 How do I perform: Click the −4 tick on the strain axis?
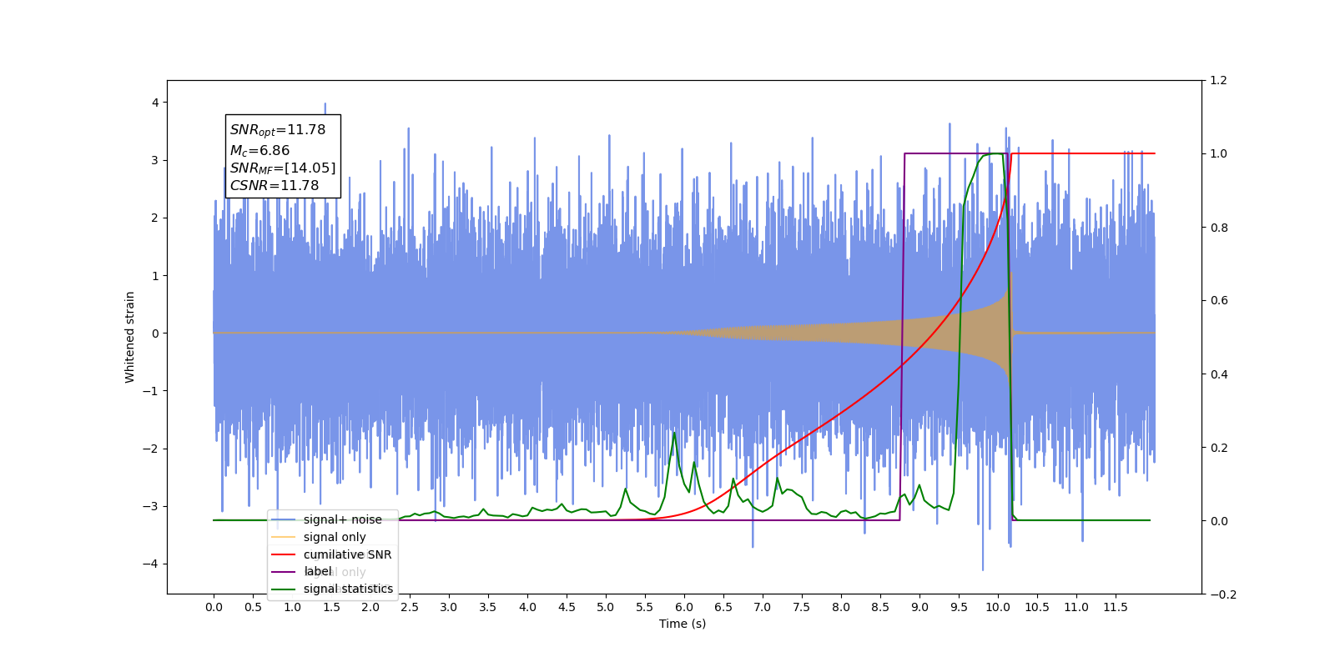coord(150,564)
